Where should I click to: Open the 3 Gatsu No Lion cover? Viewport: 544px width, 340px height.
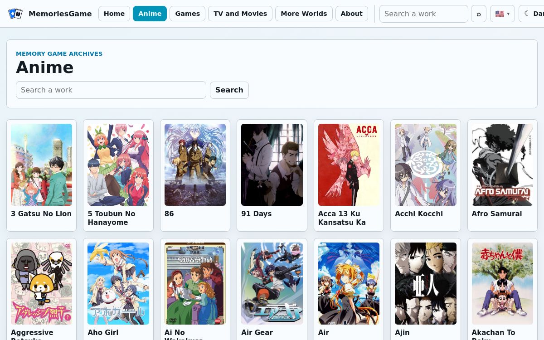click(42, 165)
